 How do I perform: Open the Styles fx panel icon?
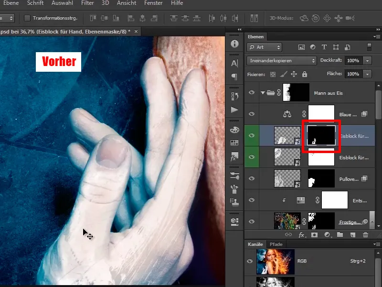pos(234,156)
